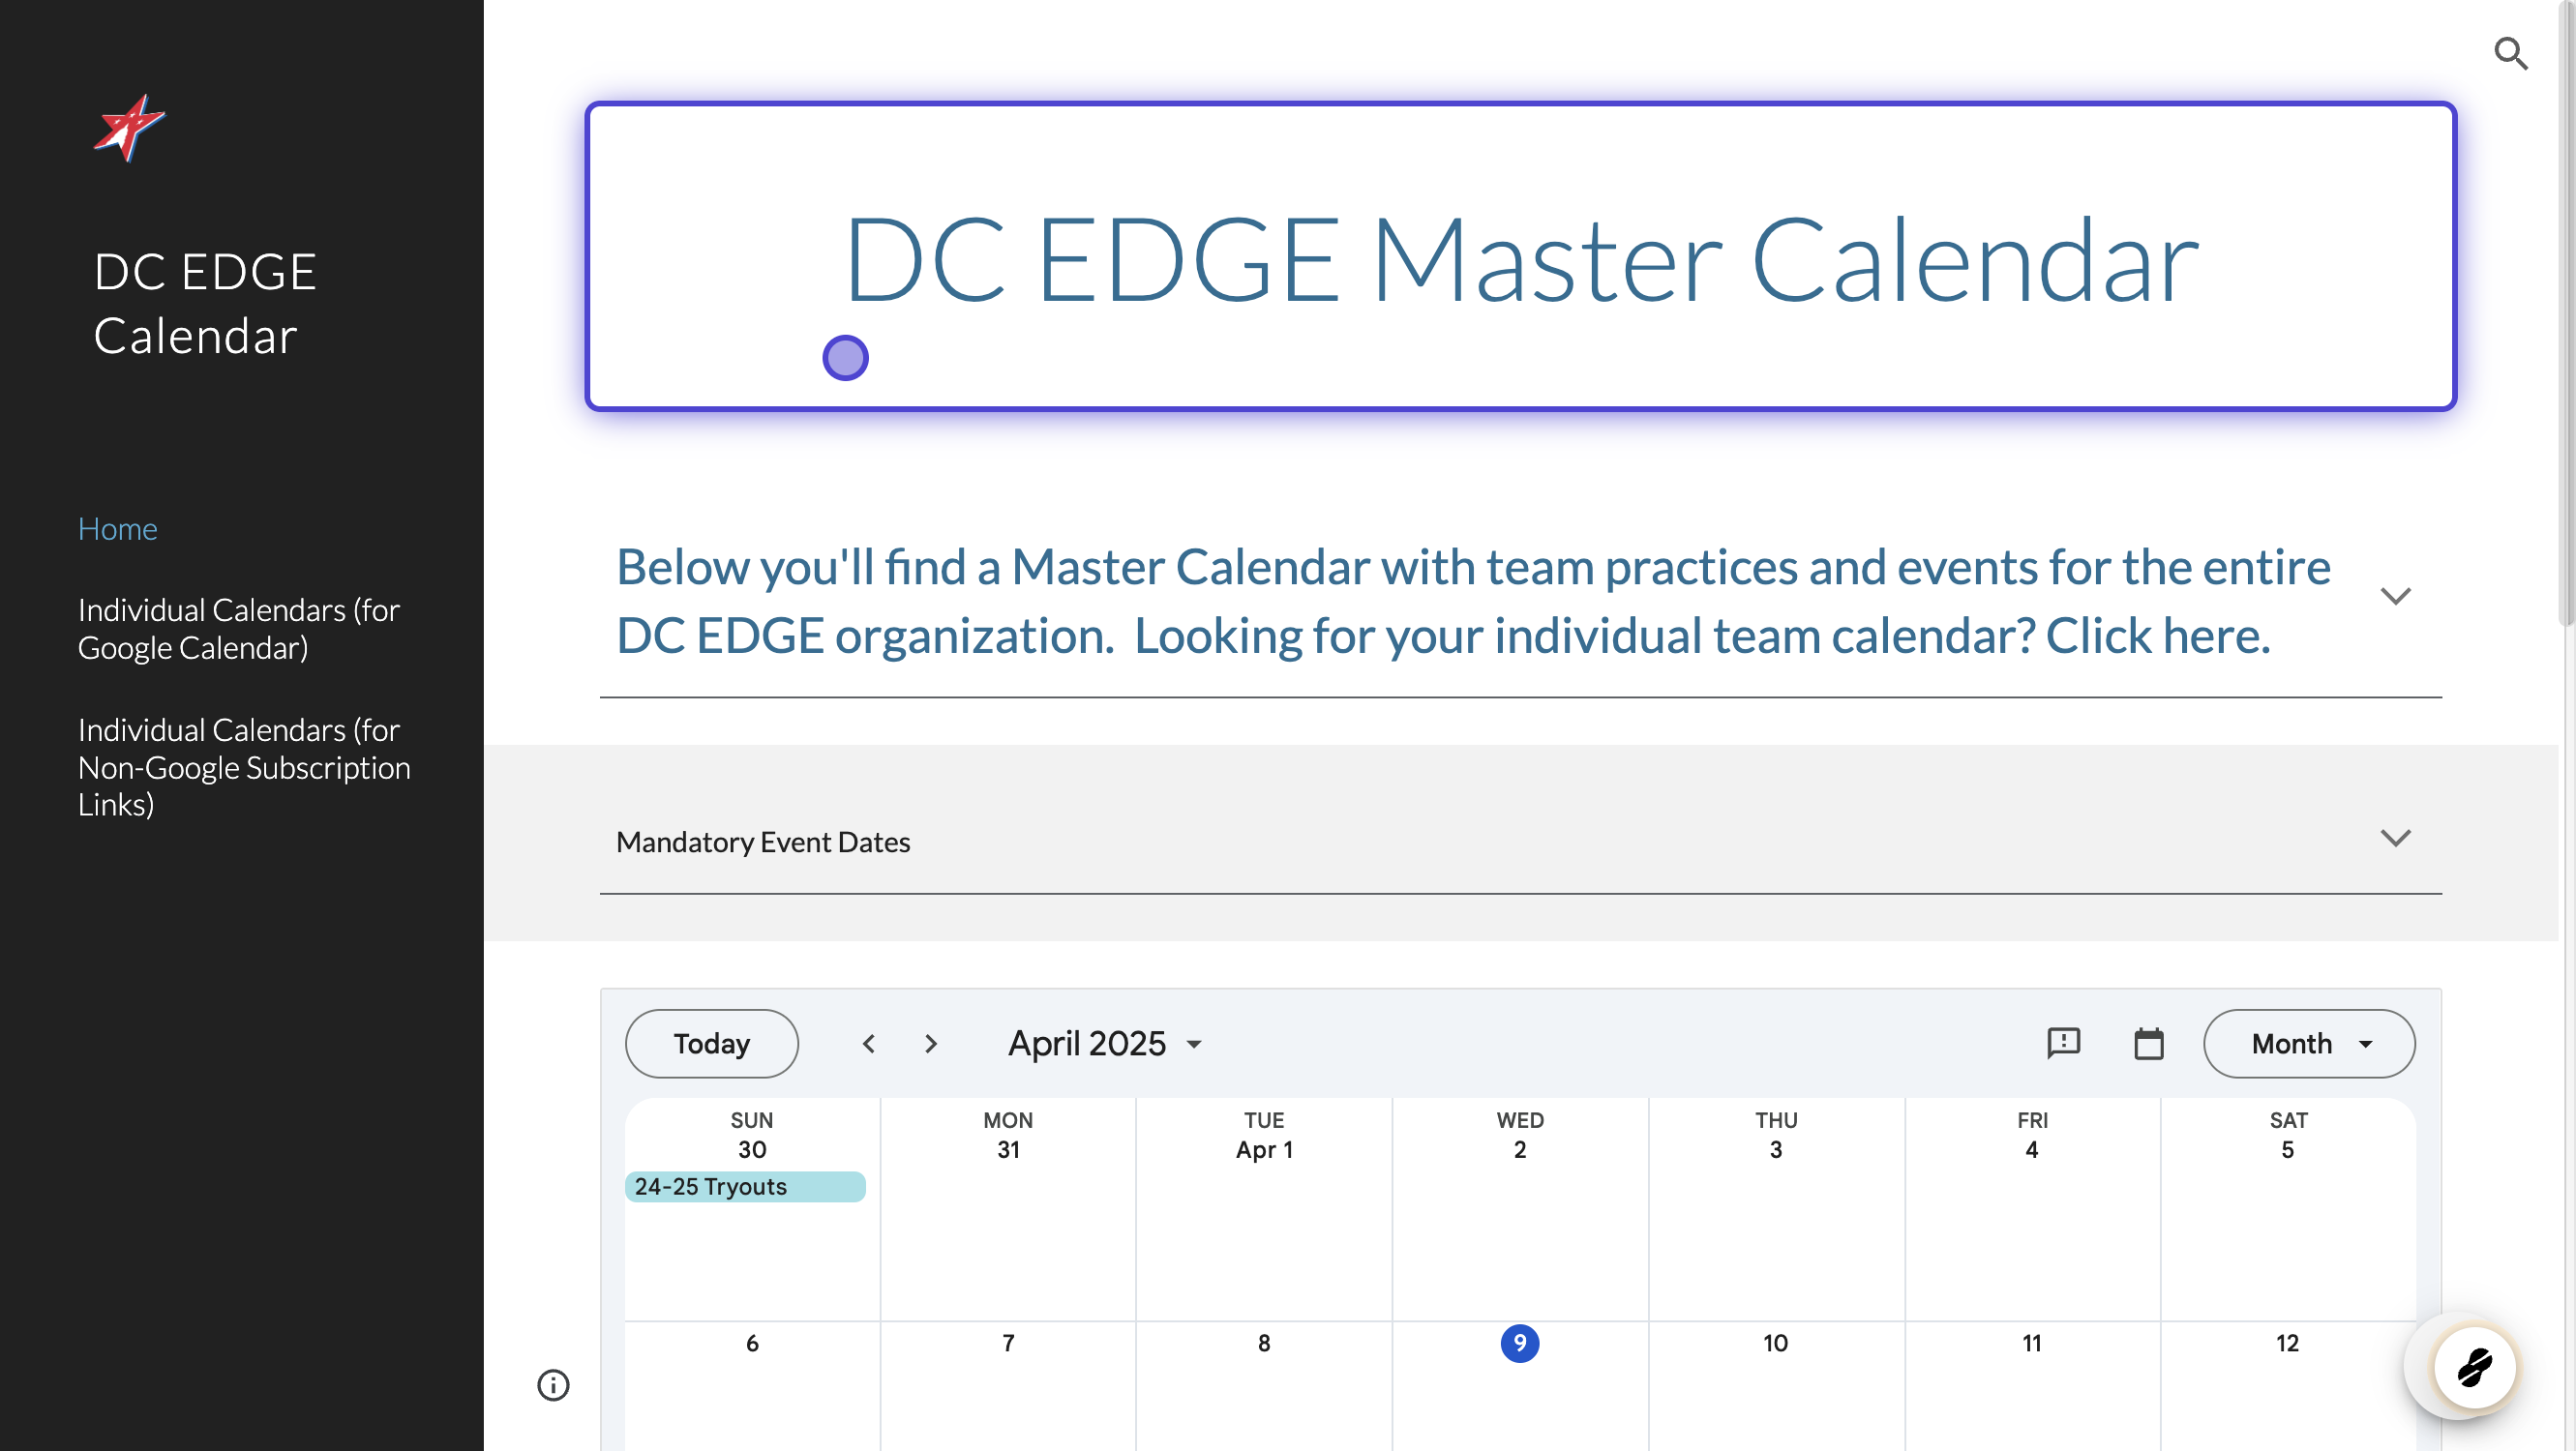Click the Today button
This screenshot has width=2576, height=1451.
pos(711,1044)
